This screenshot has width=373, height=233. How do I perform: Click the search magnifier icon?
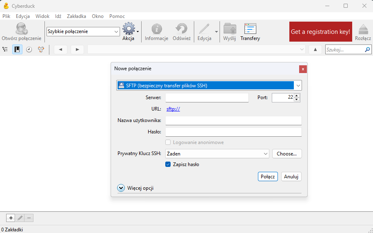coord(367,49)
